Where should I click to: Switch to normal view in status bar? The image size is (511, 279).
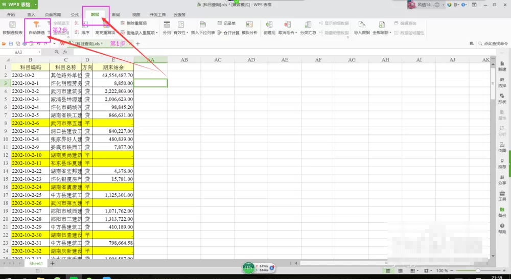[x=388, y=270]
